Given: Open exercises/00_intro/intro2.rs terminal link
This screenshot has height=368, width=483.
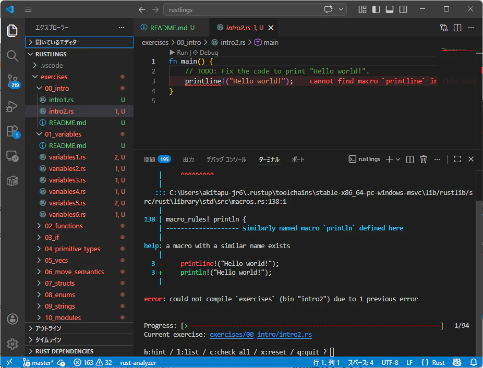Looking at the screenshot, I should pos(261,335).
